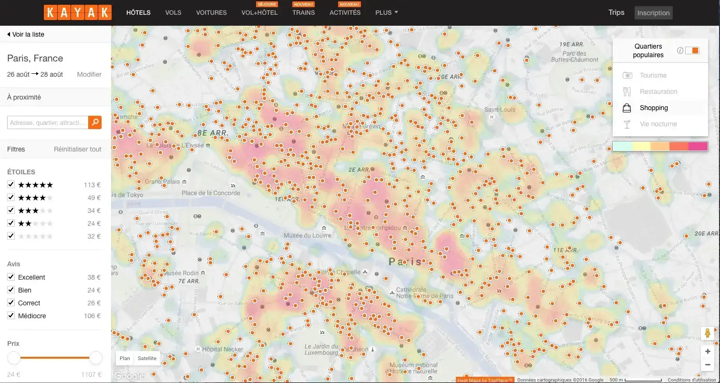
Task: Select the Tourisme camera icon
Action: (x=627, y=75)
